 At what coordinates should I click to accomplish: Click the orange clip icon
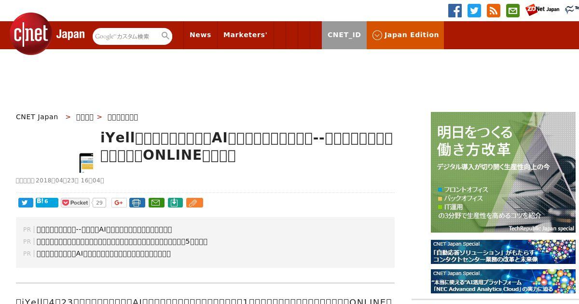point(194,203)
